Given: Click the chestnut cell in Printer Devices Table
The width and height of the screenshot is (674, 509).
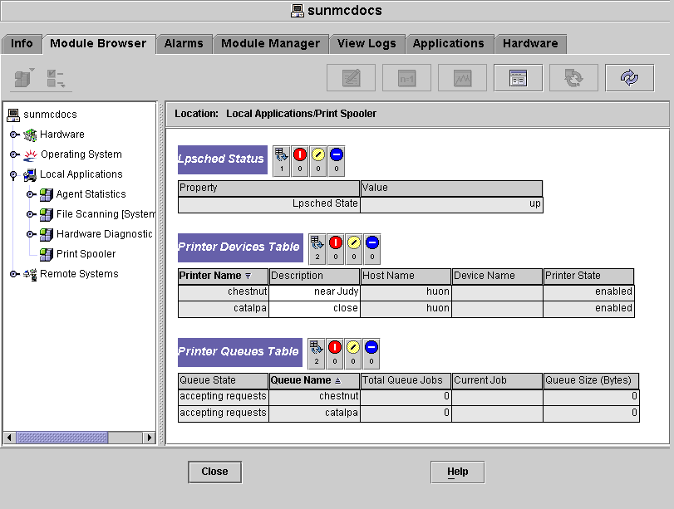Looking at the screenshot, I should click(x=224, y=291).
